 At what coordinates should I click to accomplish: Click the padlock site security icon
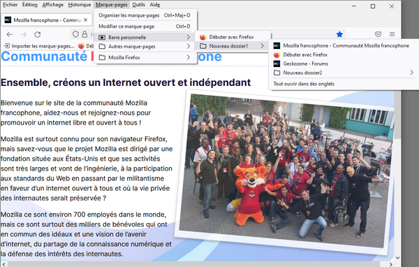tap(84, 34)
